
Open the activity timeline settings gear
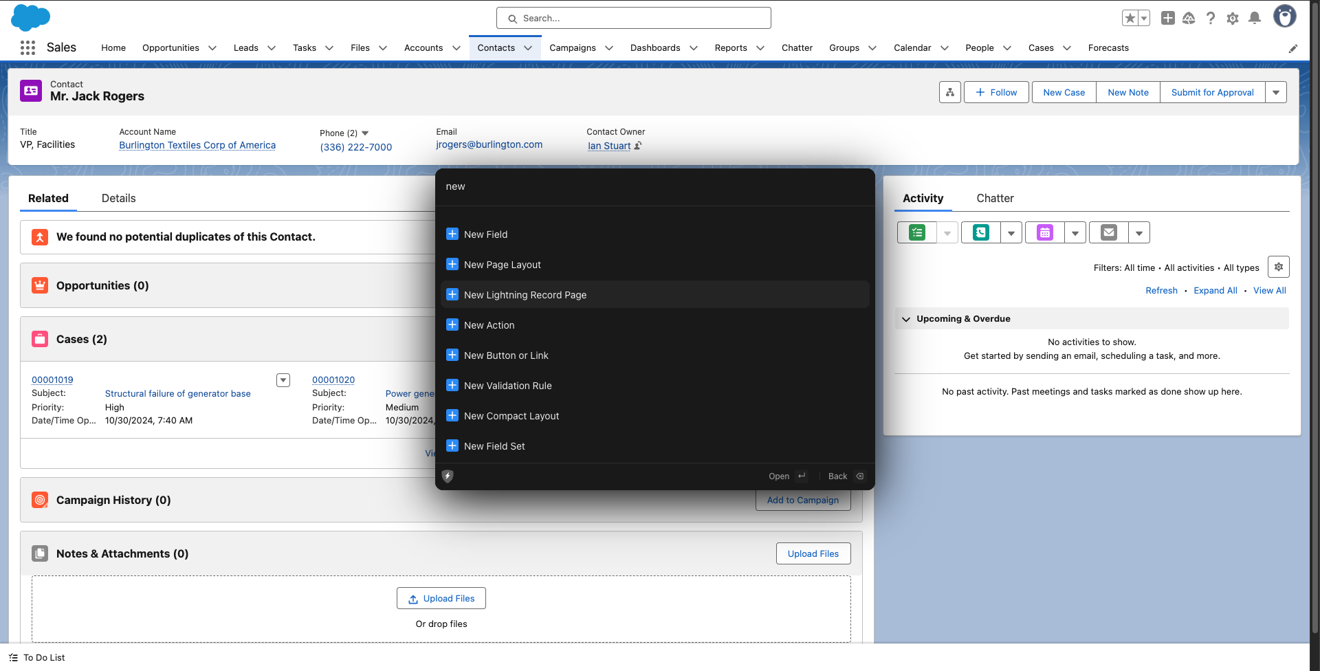[x=1279, y=267]
